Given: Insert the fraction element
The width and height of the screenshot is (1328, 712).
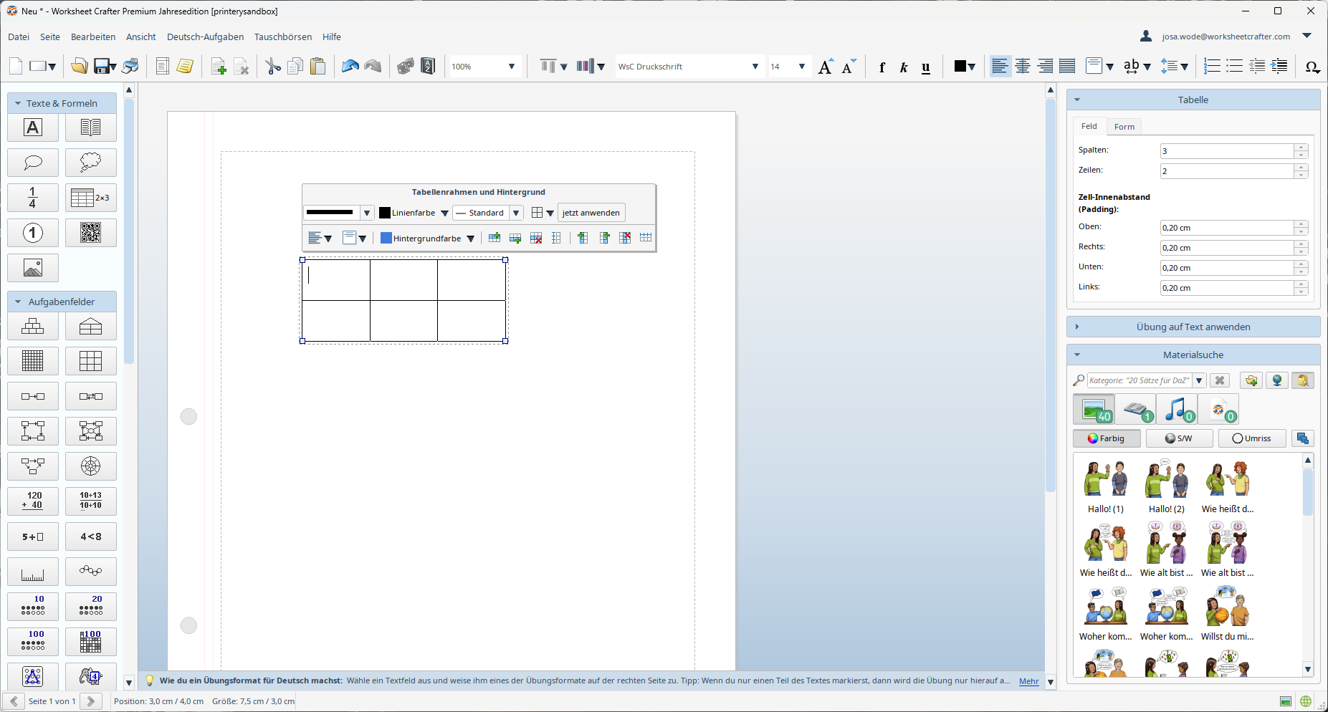Looking at the screenshot, I should pyautogui.click(x=33, y=198).
